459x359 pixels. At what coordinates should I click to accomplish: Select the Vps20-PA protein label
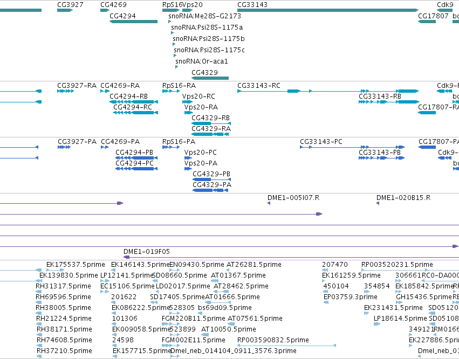pyautogui.click(x=201, y=163)
